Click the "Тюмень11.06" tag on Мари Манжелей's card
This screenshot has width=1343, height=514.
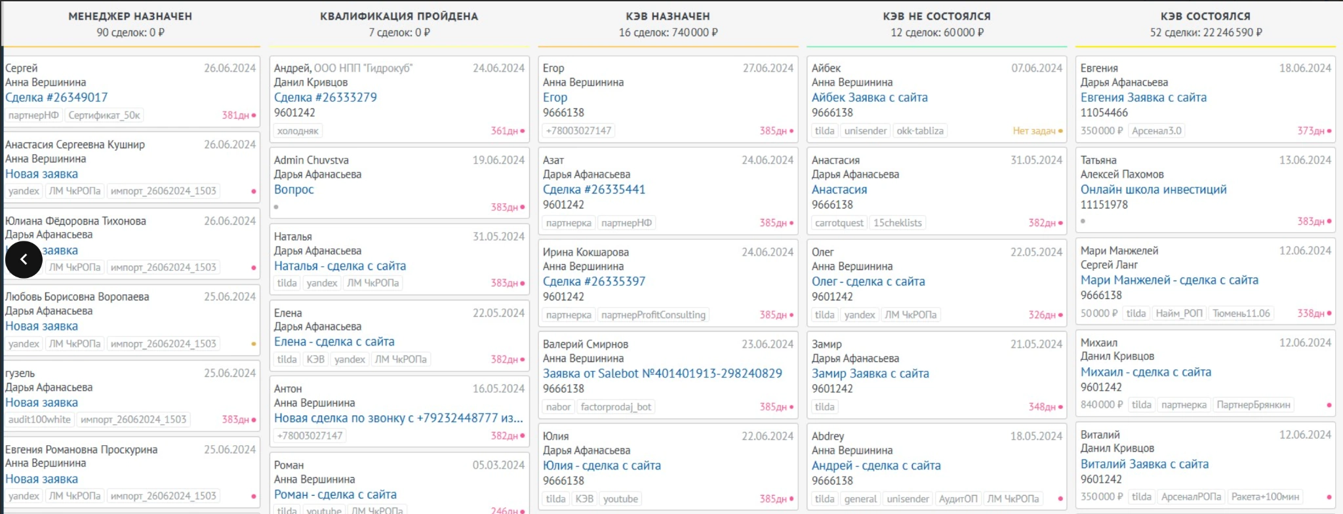pos(1241,313)
